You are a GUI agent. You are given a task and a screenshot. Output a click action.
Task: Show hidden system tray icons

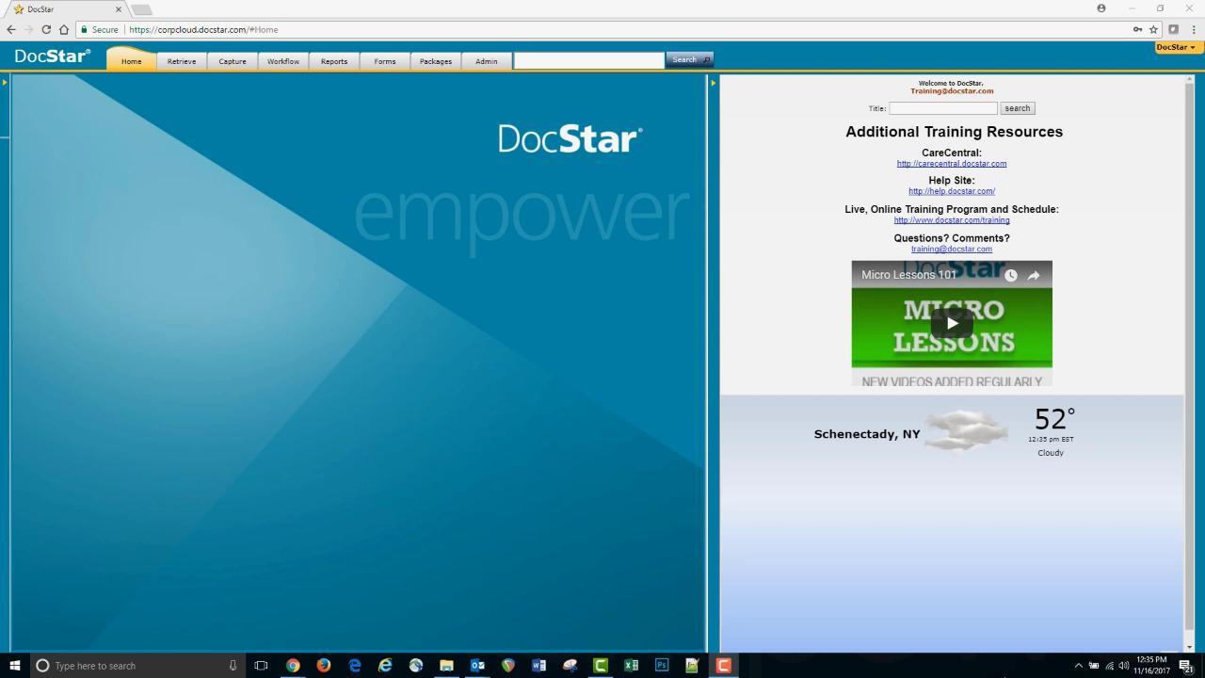1079,666
